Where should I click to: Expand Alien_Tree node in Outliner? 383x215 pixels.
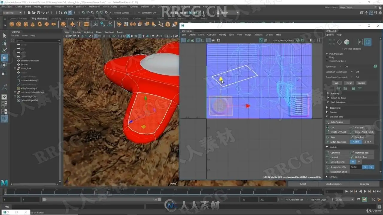(x=15, y=68)
